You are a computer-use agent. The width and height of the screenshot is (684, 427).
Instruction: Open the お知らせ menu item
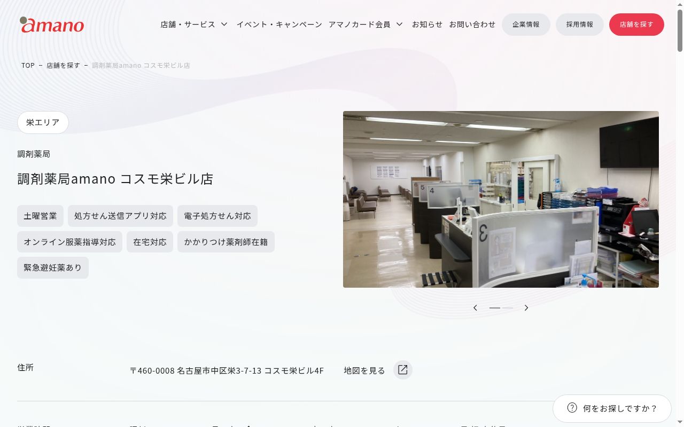(x=427, y=25)
